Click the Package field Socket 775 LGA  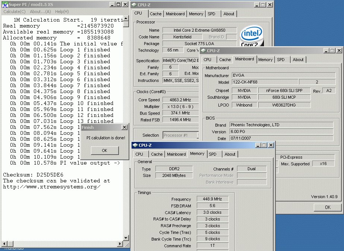coord(199,44)
